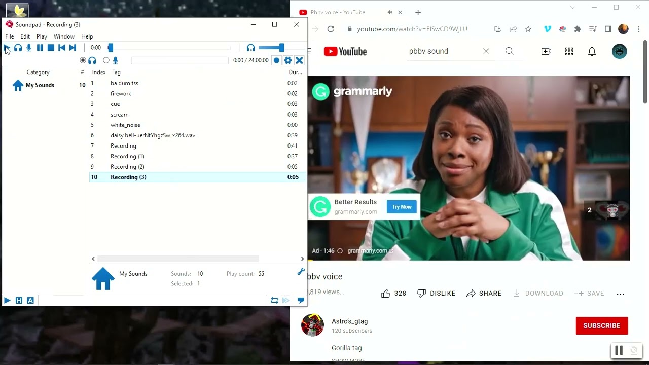Select the microphone recording source radio button
649x365 pixels.
point(106,60)
